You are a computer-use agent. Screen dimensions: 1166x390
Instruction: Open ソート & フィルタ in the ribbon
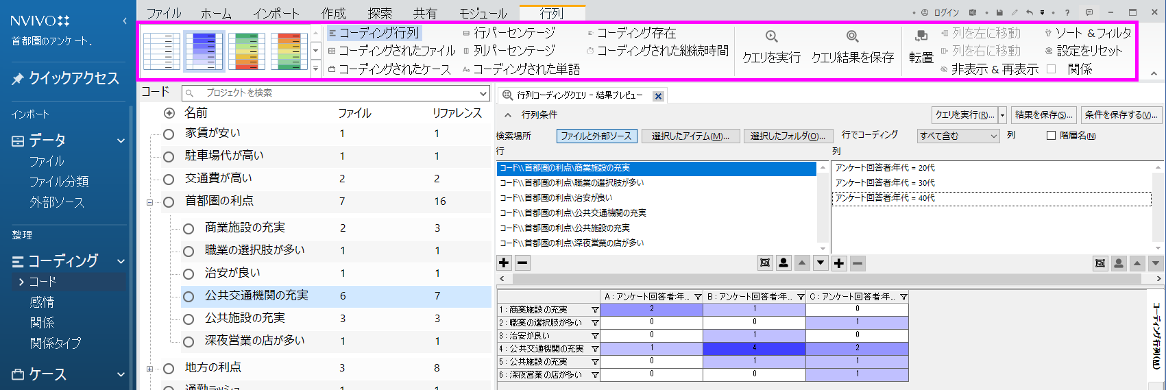(1088, 33)
